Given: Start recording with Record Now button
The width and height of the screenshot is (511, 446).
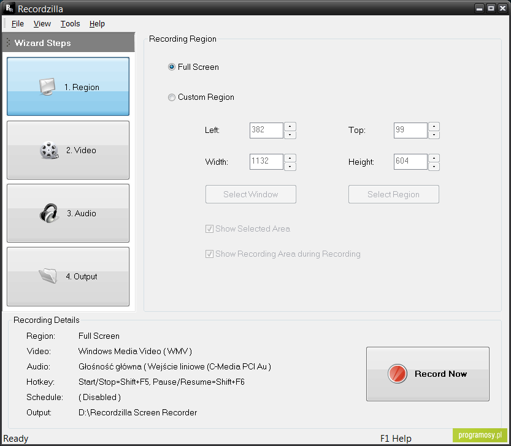Looking at the screenshot, I should click(x=428, y=374).
